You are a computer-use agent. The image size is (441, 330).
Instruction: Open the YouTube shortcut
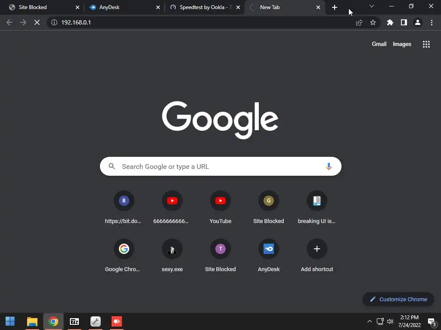220,208
